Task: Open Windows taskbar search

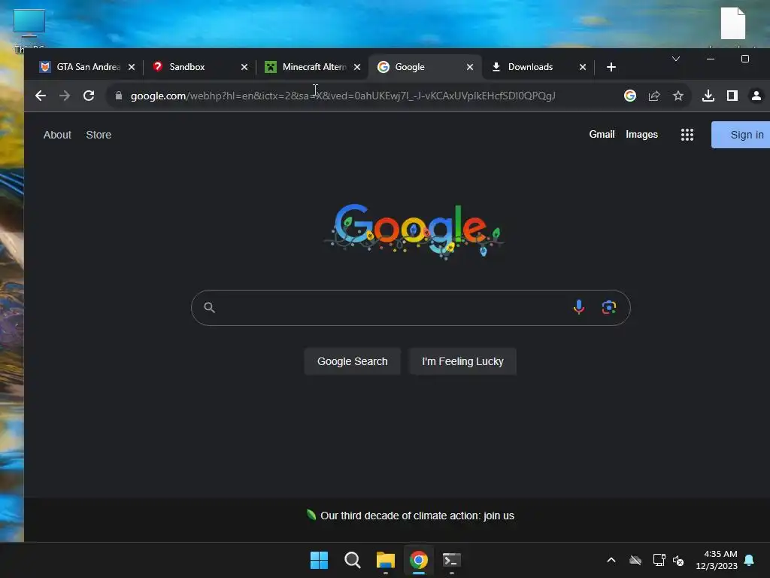Action: (352, 560)
